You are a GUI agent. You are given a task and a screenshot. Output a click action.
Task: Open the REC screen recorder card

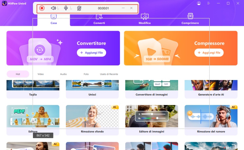[x=211, y=146]
